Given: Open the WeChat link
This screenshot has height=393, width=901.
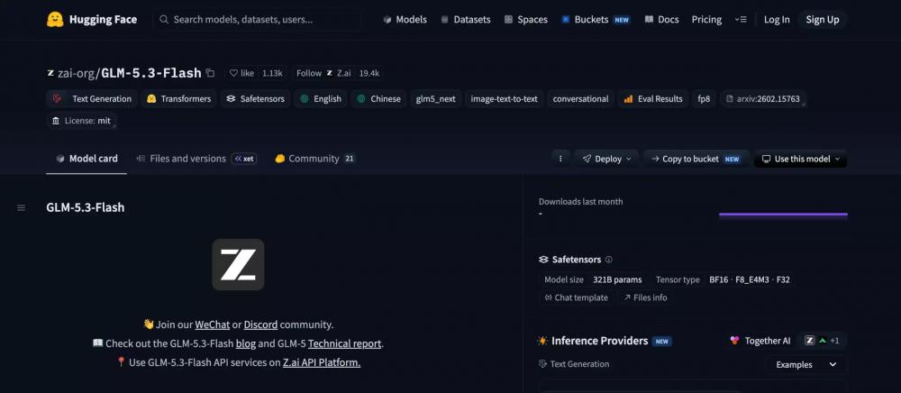Looking at the screenshot, I should [x=212, y=324].
